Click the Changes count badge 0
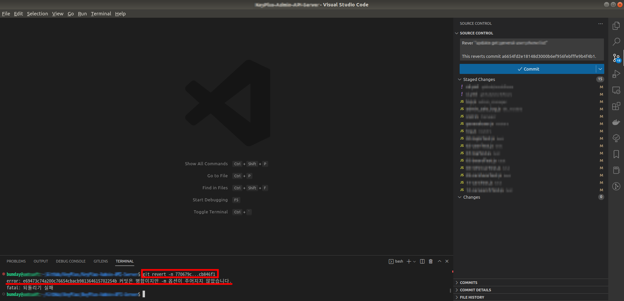This screenshot has width=624, height=301. [601, 197]
